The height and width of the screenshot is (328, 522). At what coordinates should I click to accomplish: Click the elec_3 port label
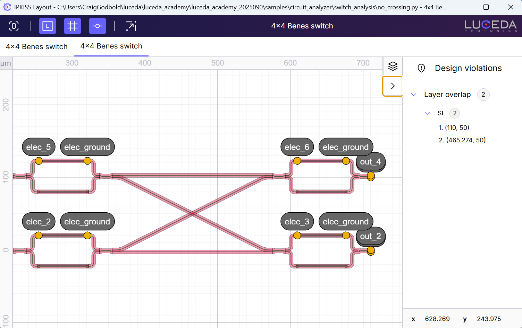[x=297, y=222]
